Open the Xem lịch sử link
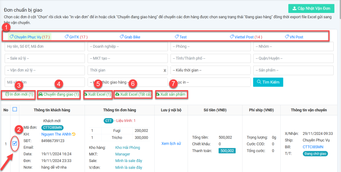Screen dimensions: 341x172 point(171,143)
